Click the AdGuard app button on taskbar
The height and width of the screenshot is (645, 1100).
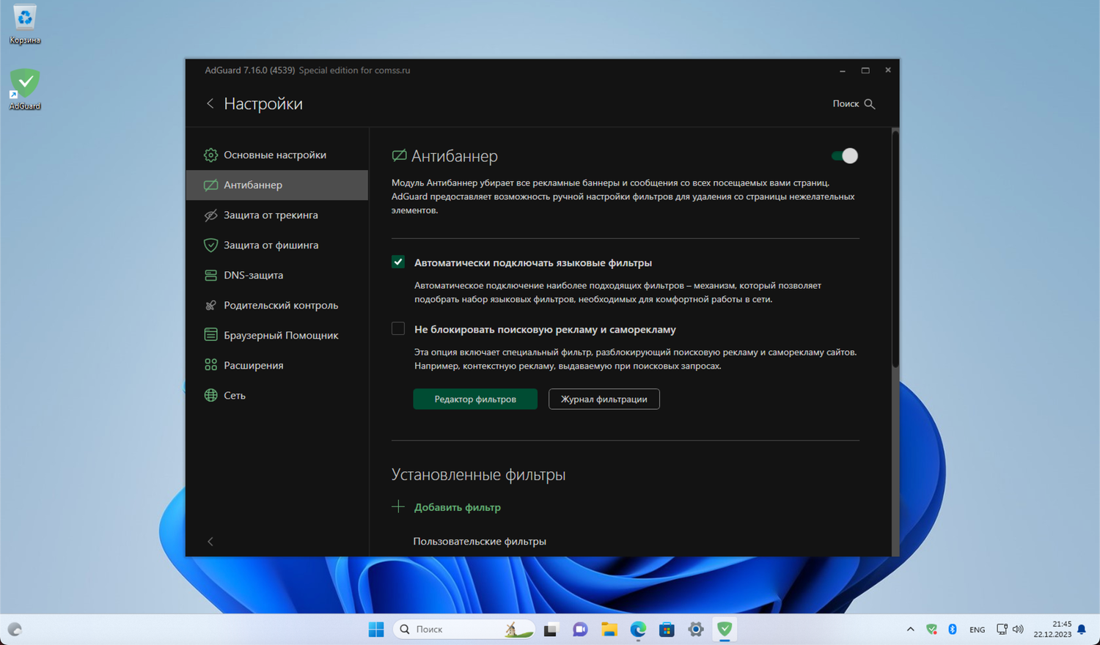pyautogui.click(x=725, y=629)
